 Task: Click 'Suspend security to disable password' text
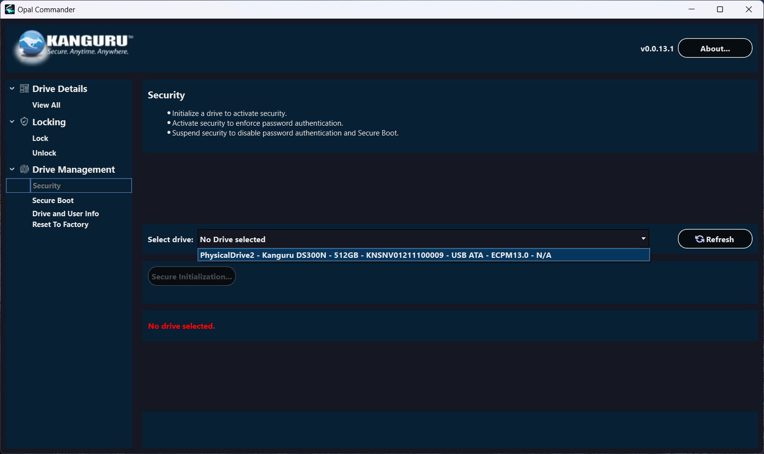point(285,133)
